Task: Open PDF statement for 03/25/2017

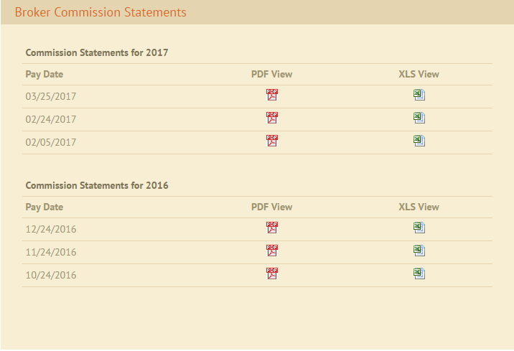Action: 272,95
